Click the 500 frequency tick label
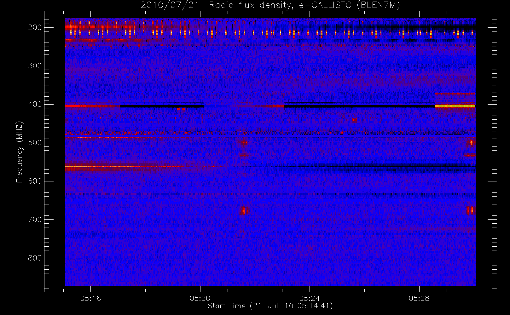 click(35, 143)
